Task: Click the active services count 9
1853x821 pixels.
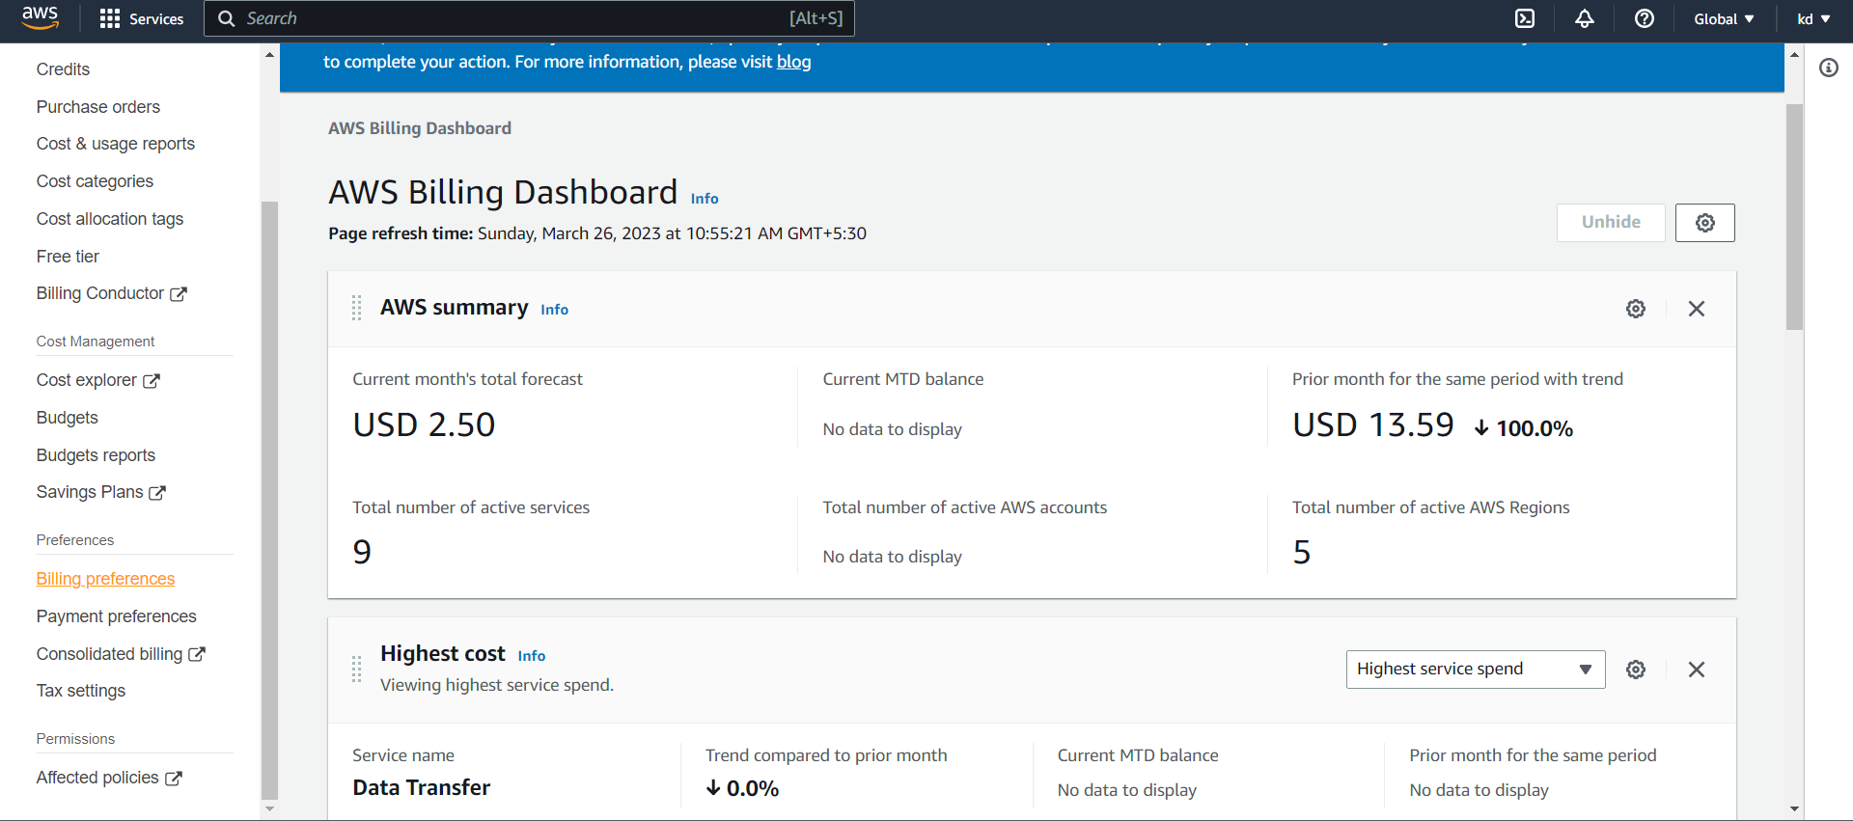Action: pyautogui.click(x=362, y=553)
